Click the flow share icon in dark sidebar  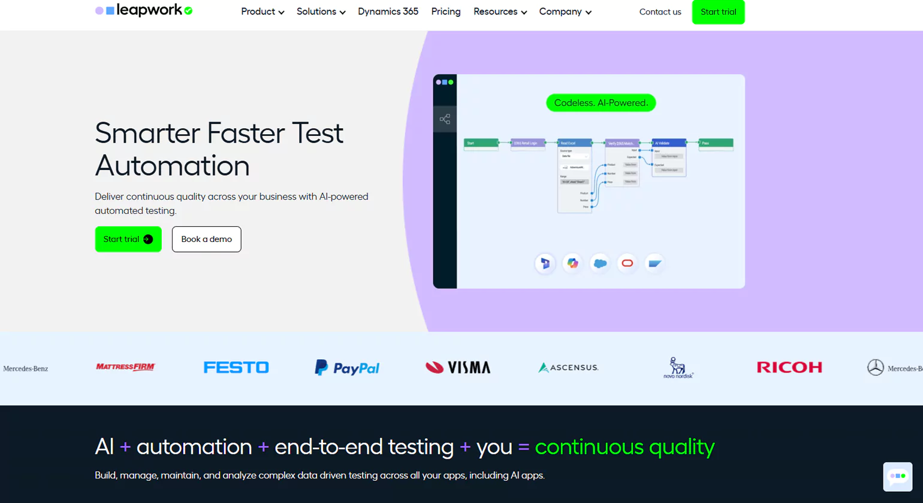(445, 119)
